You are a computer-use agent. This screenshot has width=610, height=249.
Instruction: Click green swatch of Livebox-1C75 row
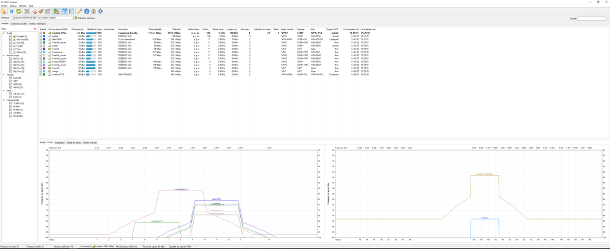tap(44, 74)
